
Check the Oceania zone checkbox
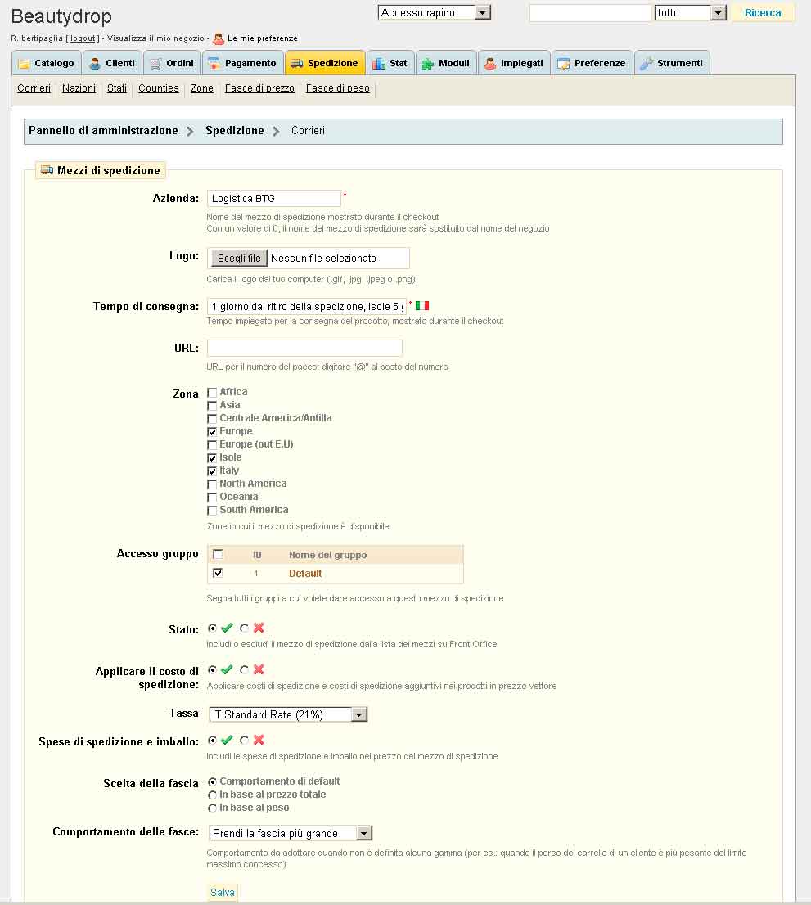point(212,498)
